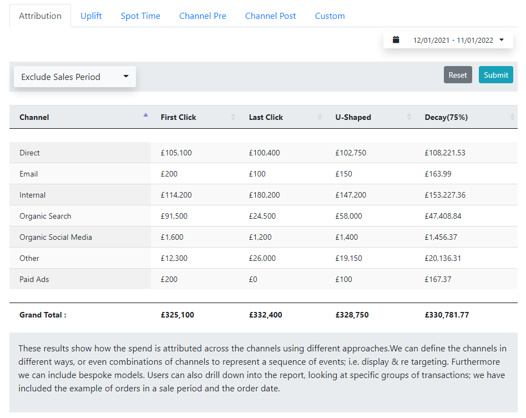
Task: Expand the date range caret arrow
Action: [x=502, y=40]
